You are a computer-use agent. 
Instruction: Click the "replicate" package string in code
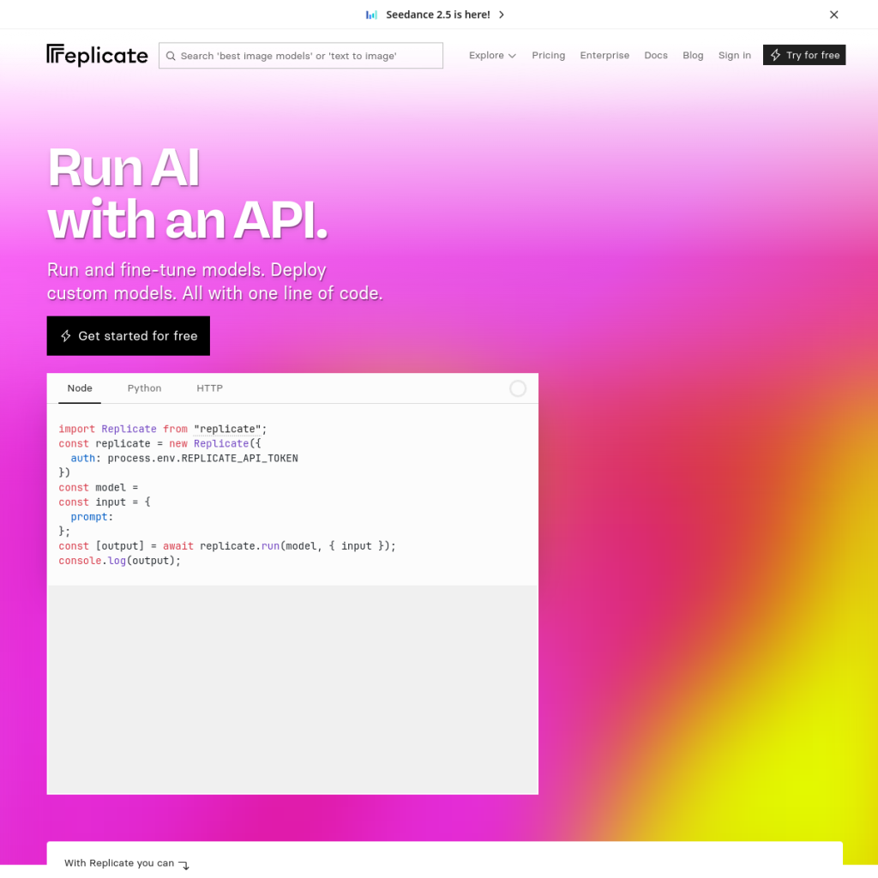tap(227, 429)
